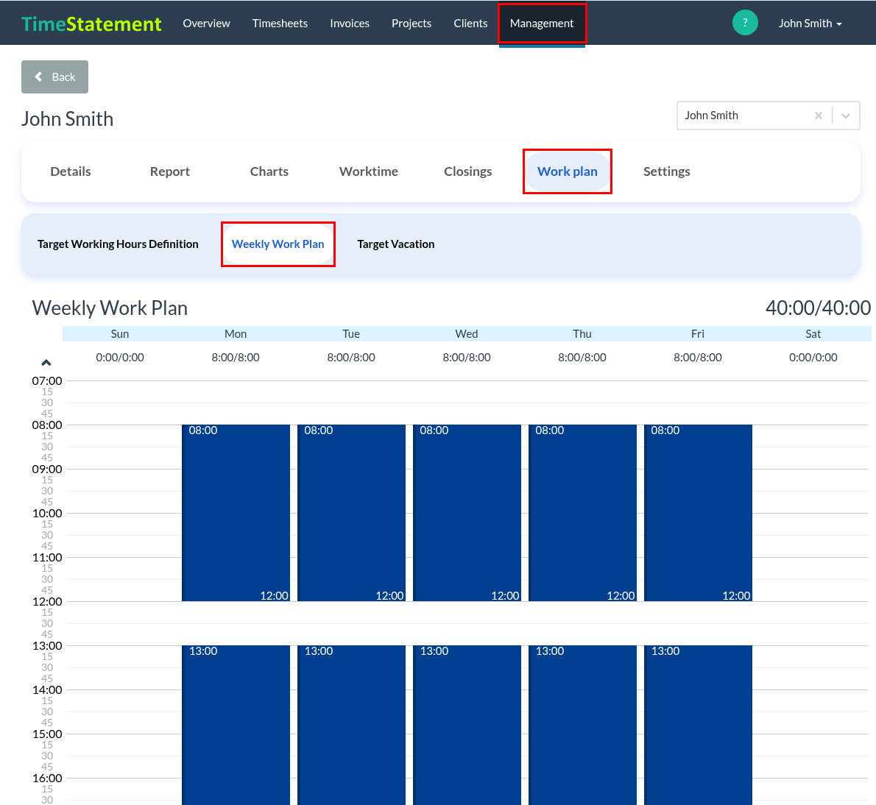Click the TimeStatement logo
Screen dimensions: 876x805
click(x=91, y=24)
